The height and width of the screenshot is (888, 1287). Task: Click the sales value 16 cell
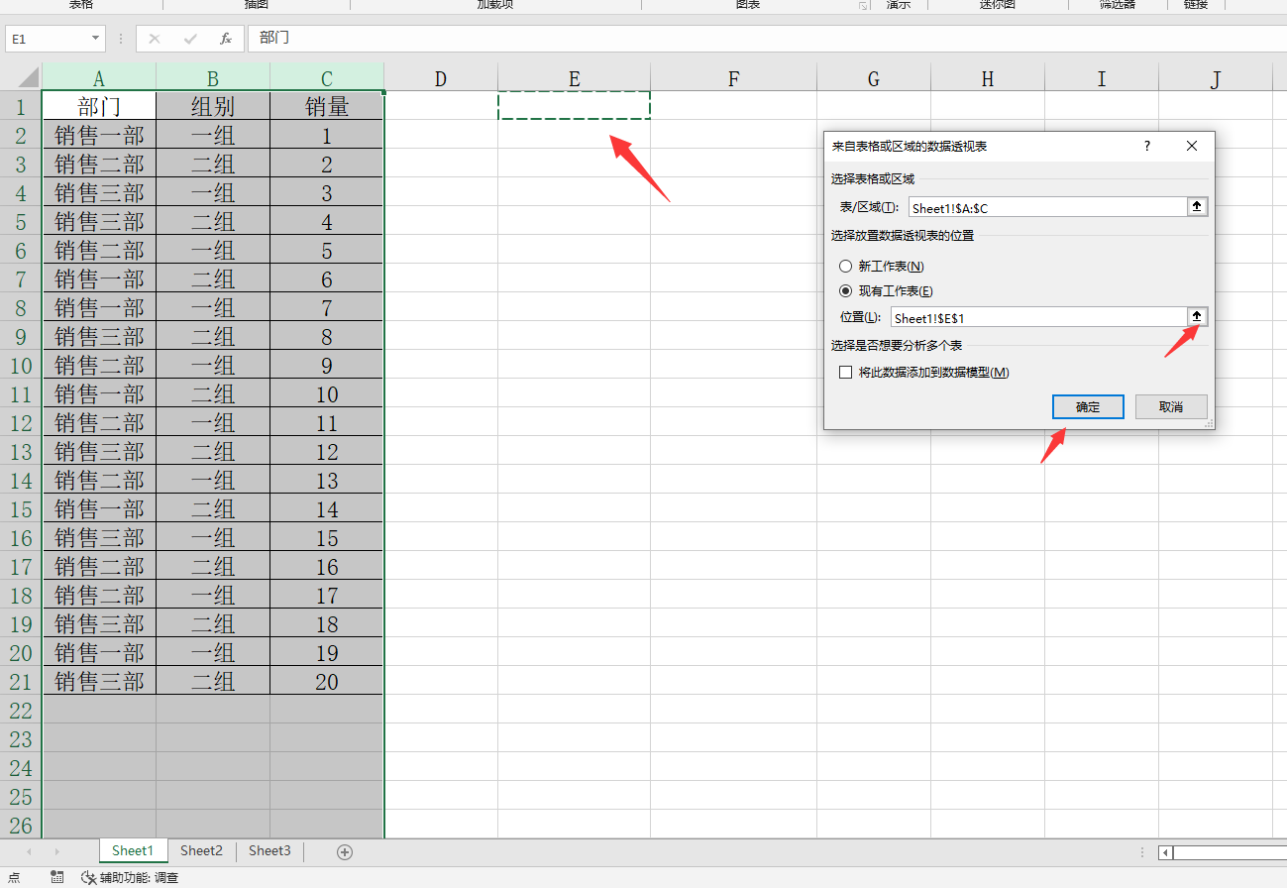pyautogui.click(x=327, y=566)
